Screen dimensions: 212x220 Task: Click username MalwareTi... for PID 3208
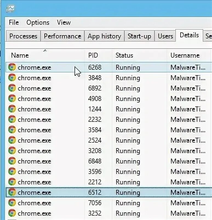point(188,151)
